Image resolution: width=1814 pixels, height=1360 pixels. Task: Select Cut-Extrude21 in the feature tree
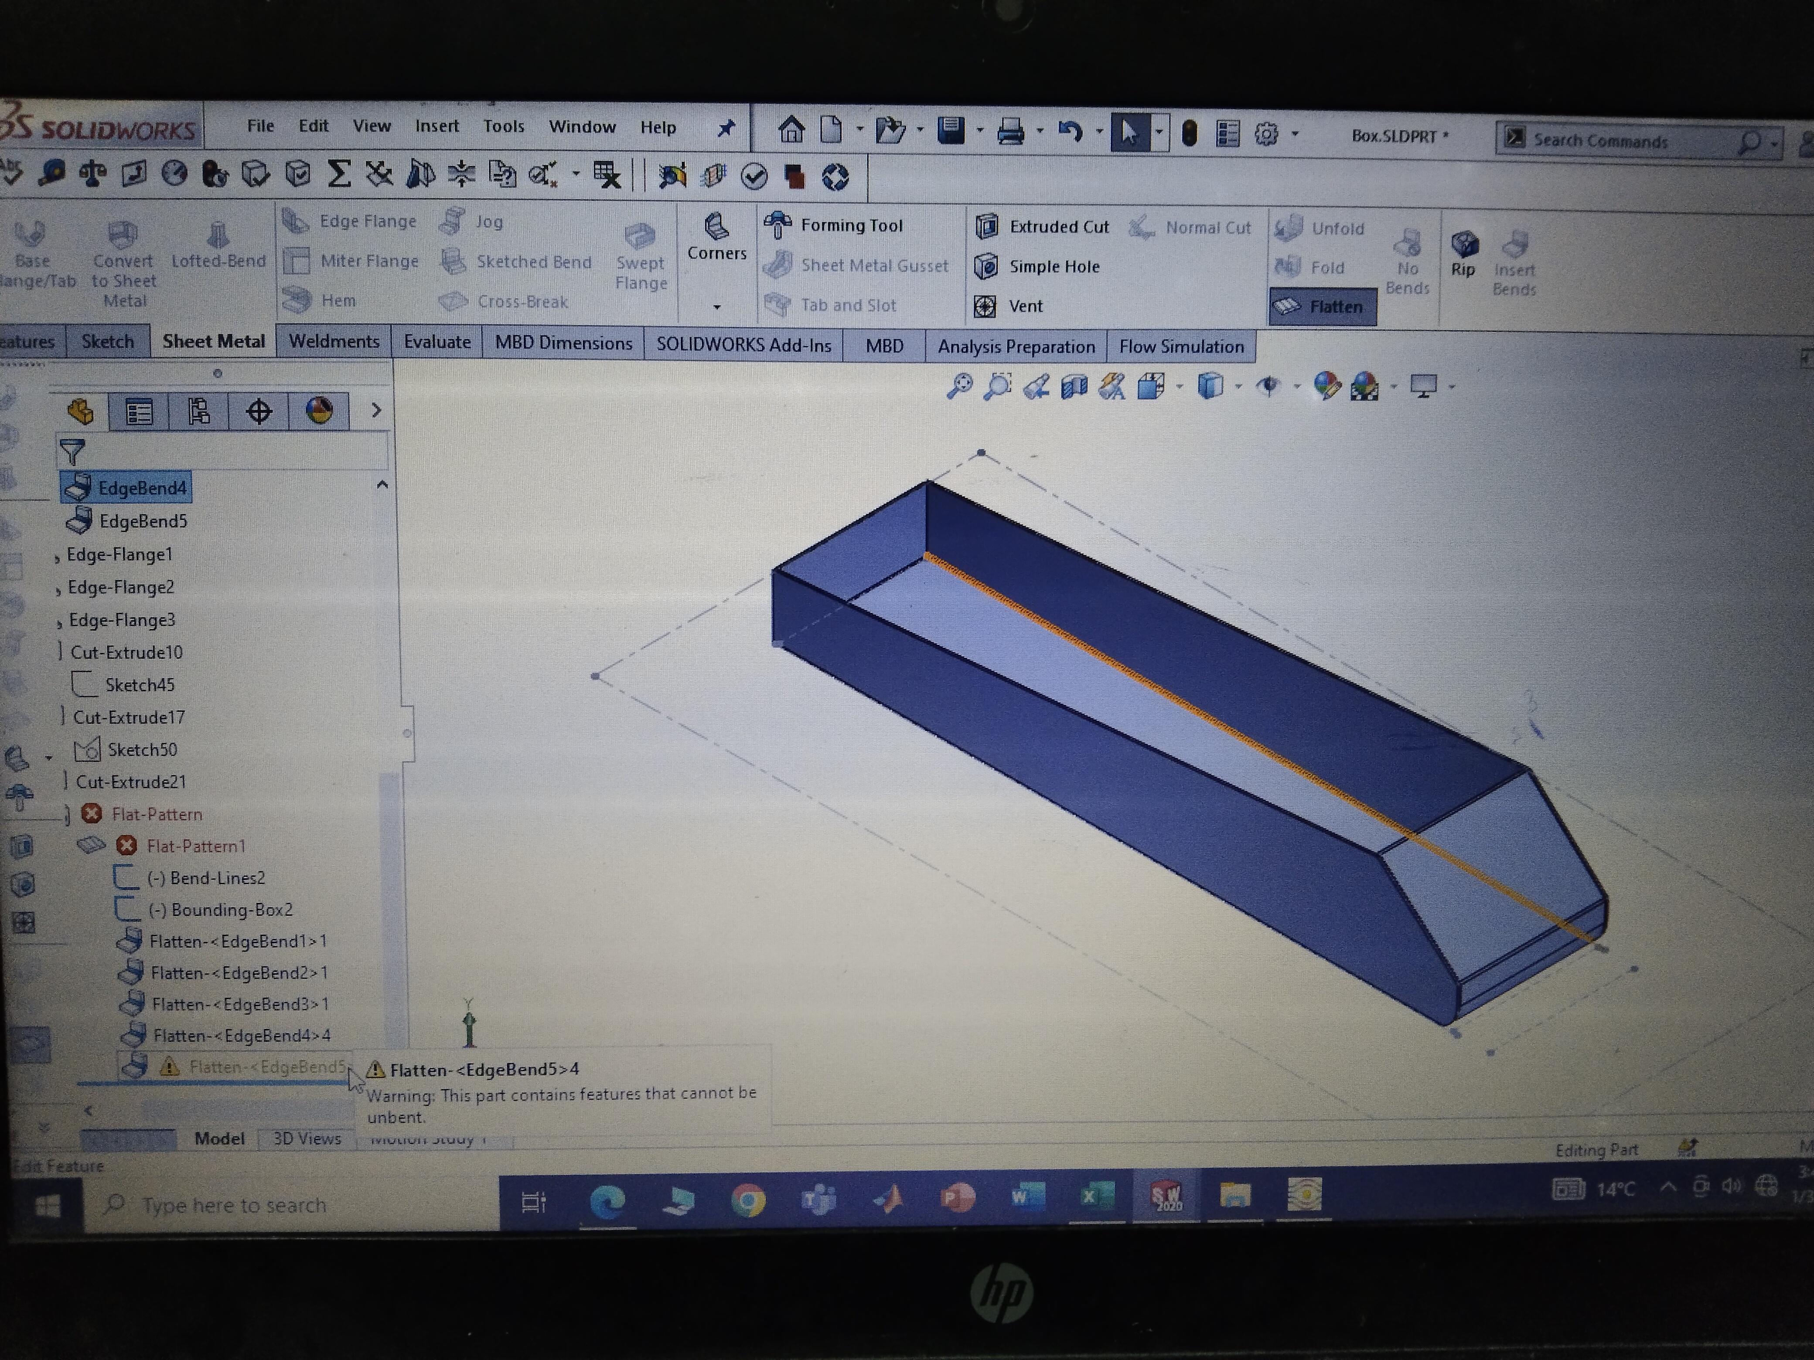(x=130, y=781)
